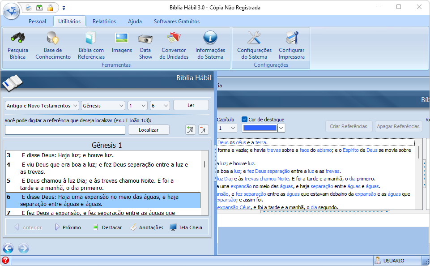This screenshot has height=266, width=430.
Task: Click the 'terra' reference link
Action: point(260,142)
